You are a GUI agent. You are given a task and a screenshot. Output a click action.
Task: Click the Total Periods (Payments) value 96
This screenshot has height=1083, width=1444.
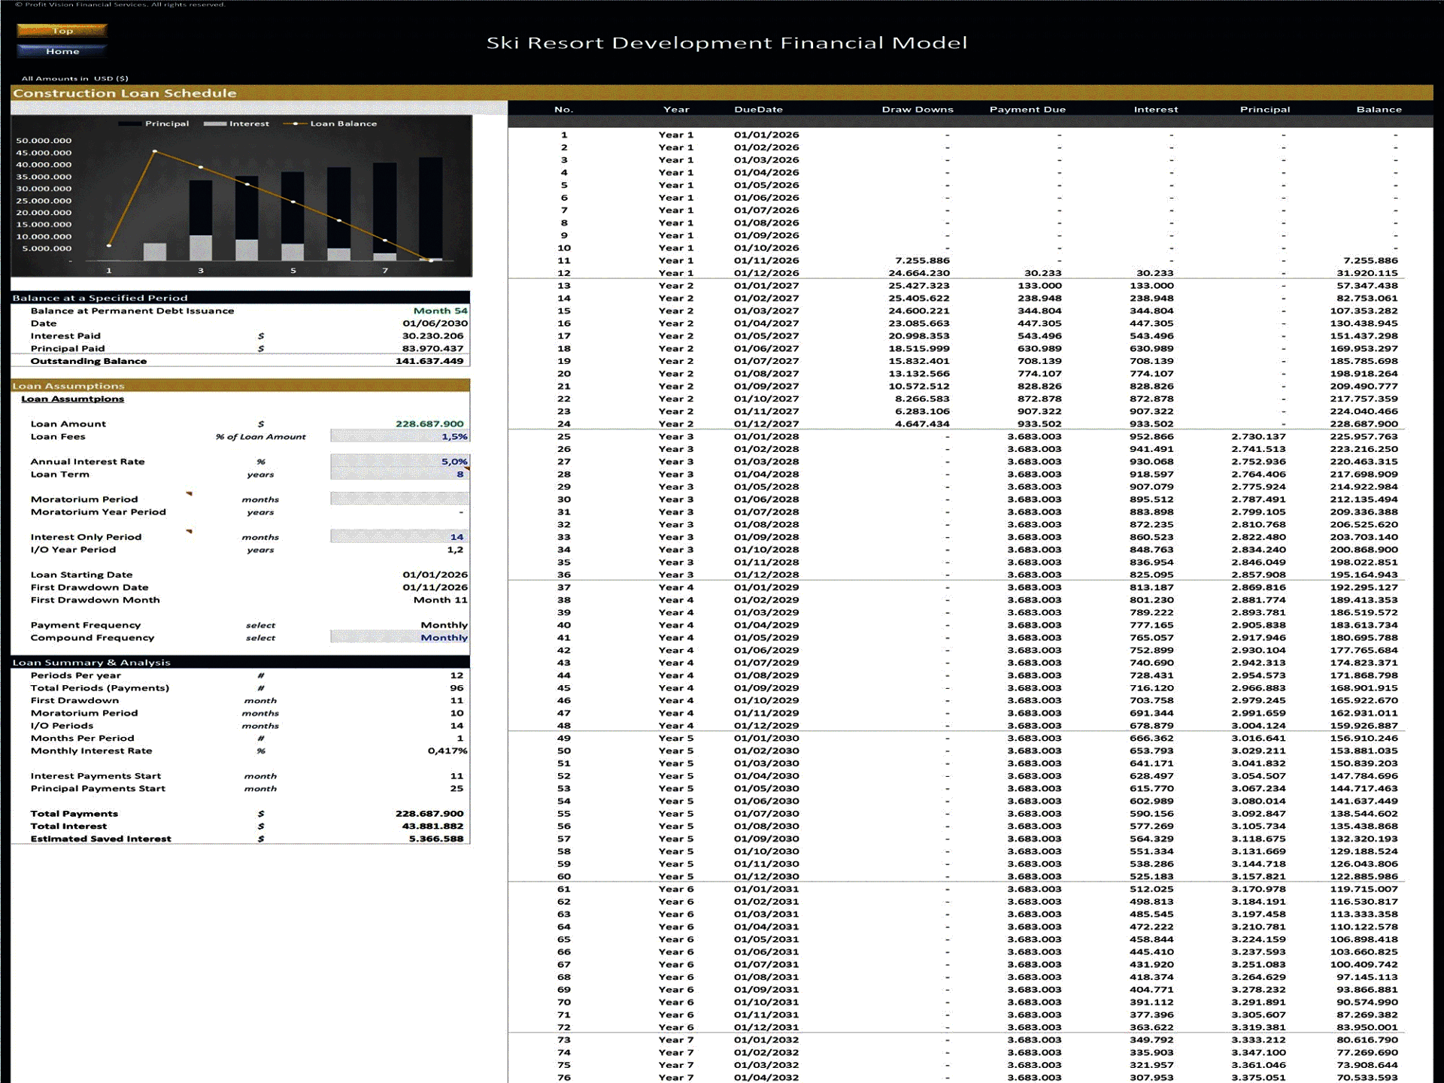point(457,688)
